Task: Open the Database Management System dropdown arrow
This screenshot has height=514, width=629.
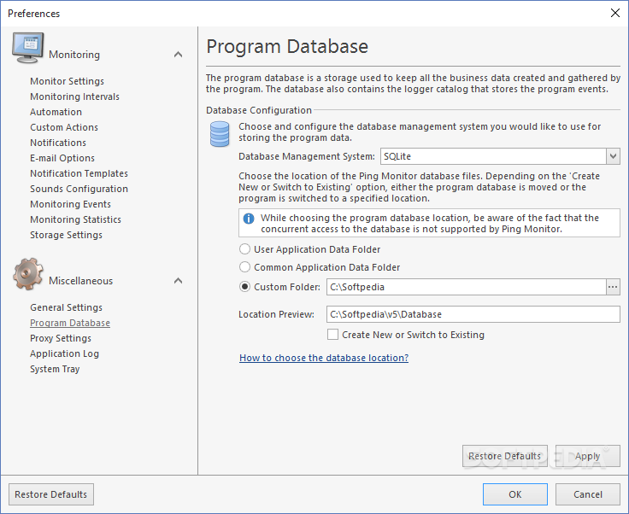Action: tap(613, 156)
